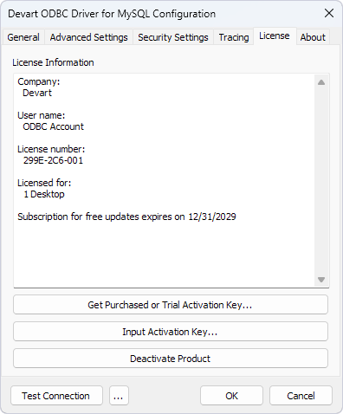This screenshot has height=414, width=343.
Task: Click the '1 Desktop' licensed for value
Action: pos(44,194)
